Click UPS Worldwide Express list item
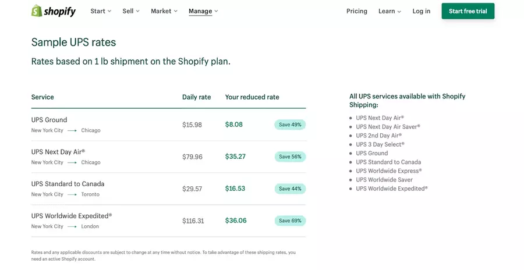Screen dimensions: 524x270 pos(389,170)
